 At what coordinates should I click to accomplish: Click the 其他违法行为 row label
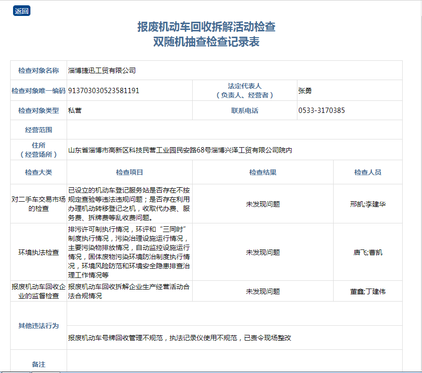click(x=39, y=326)
